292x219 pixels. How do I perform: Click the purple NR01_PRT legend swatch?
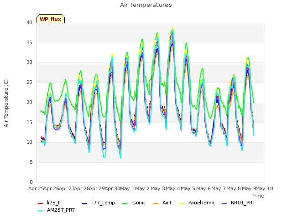224,203
